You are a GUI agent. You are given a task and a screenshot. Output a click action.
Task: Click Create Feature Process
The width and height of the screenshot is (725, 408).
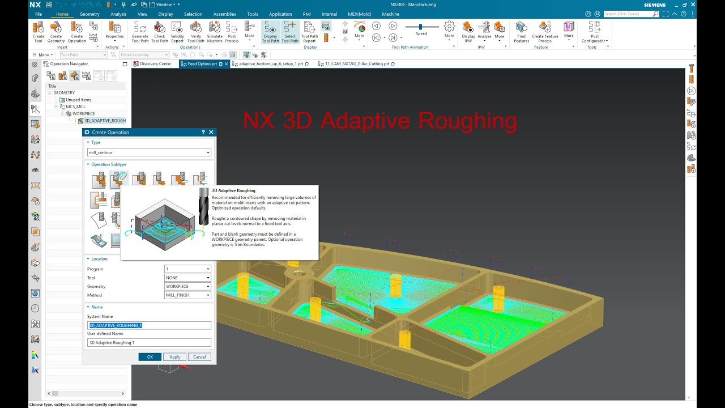coord(545,32)
